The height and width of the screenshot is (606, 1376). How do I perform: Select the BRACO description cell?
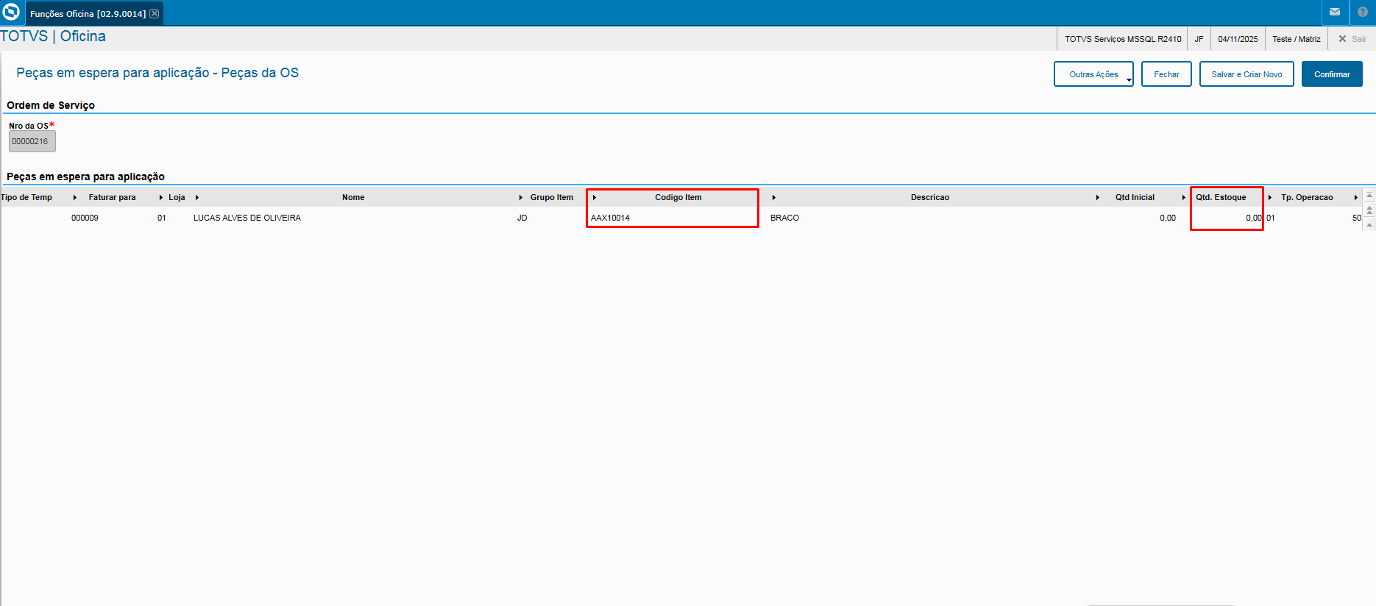(784, 218)
